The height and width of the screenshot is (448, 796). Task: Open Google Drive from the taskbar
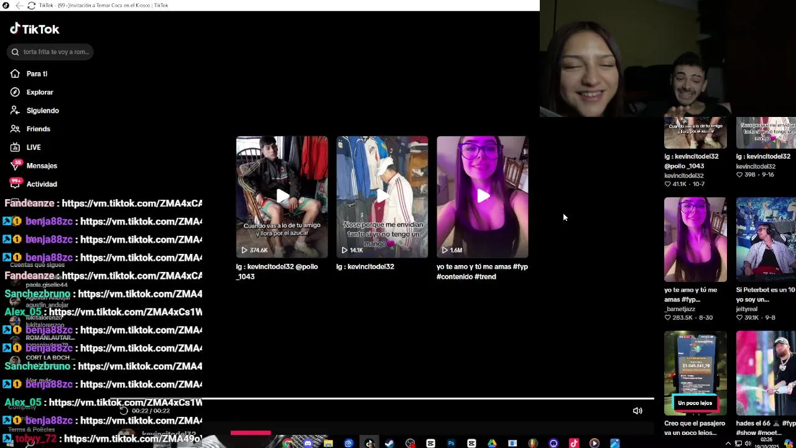(x=492, y=443)
